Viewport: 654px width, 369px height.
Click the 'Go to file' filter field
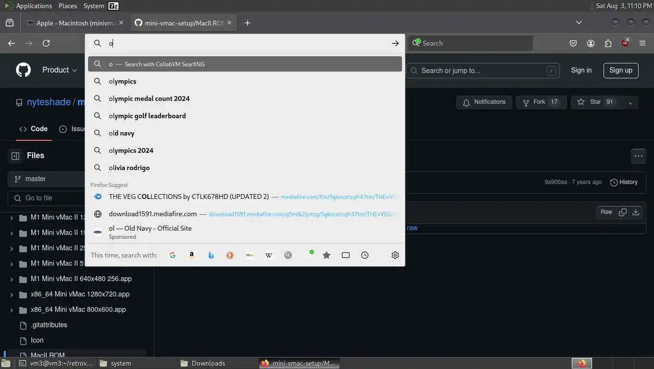[x=46, y=198]
